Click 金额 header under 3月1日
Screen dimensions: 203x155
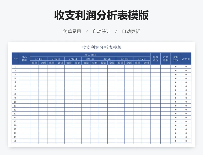coord(43,63)
